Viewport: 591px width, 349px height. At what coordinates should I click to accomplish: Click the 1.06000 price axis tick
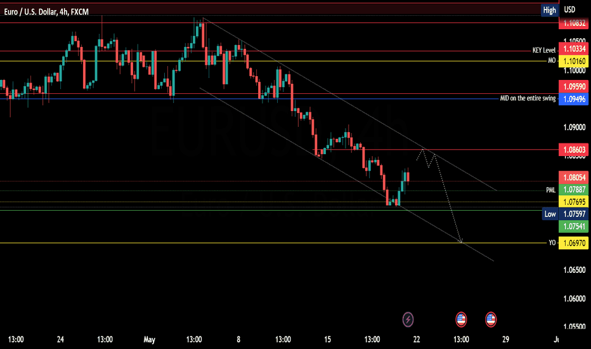click(x=574, y=298)
